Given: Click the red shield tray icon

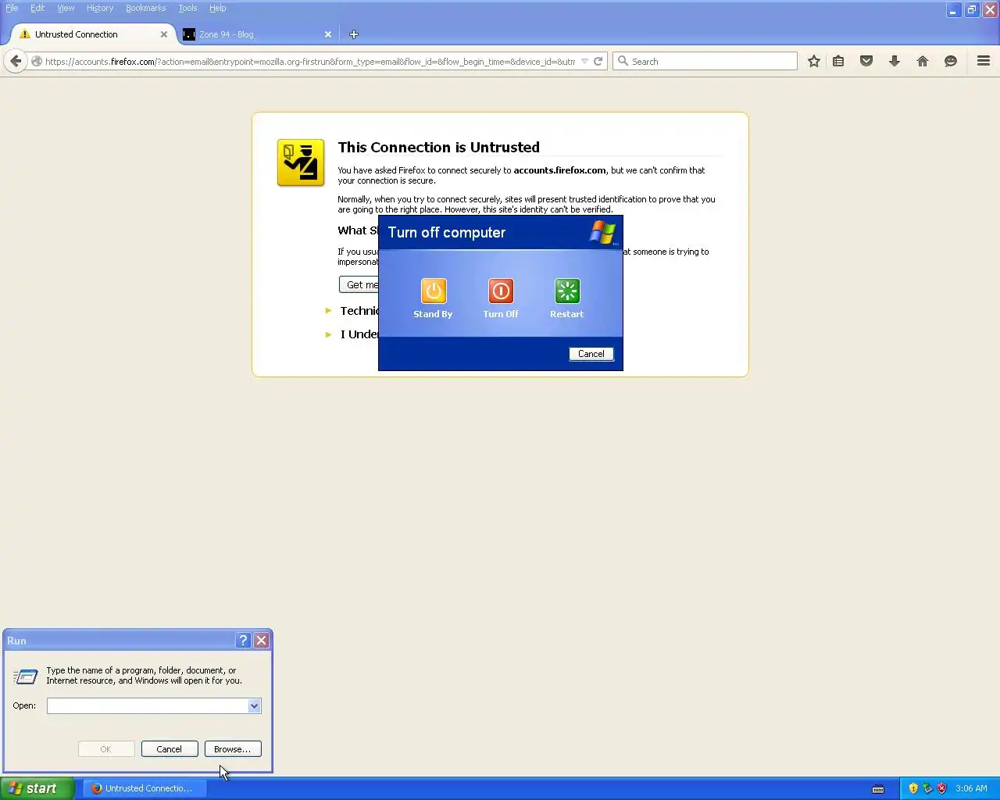Looking at the screenshot, I should [x=941, y=788].
